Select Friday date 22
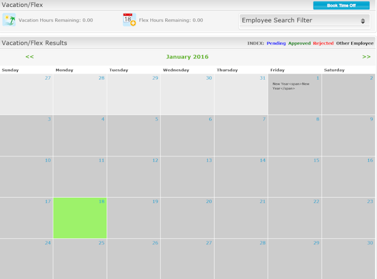Screen dimensions: 377x279 point(295,218)
